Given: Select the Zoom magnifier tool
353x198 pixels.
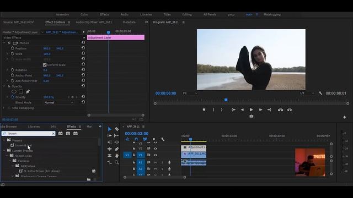Looking at the screenshot, I should click(116, 162).
